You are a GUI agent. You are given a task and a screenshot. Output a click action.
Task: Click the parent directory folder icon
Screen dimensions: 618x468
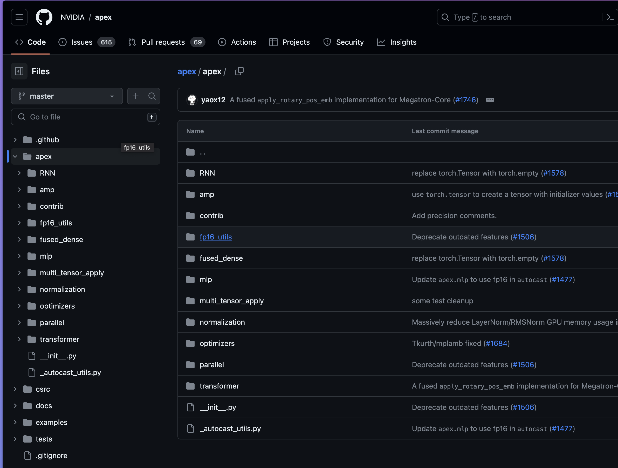190,152
